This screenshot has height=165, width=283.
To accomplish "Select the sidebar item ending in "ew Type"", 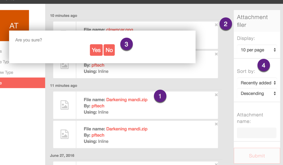I will (x=7, y=72).
